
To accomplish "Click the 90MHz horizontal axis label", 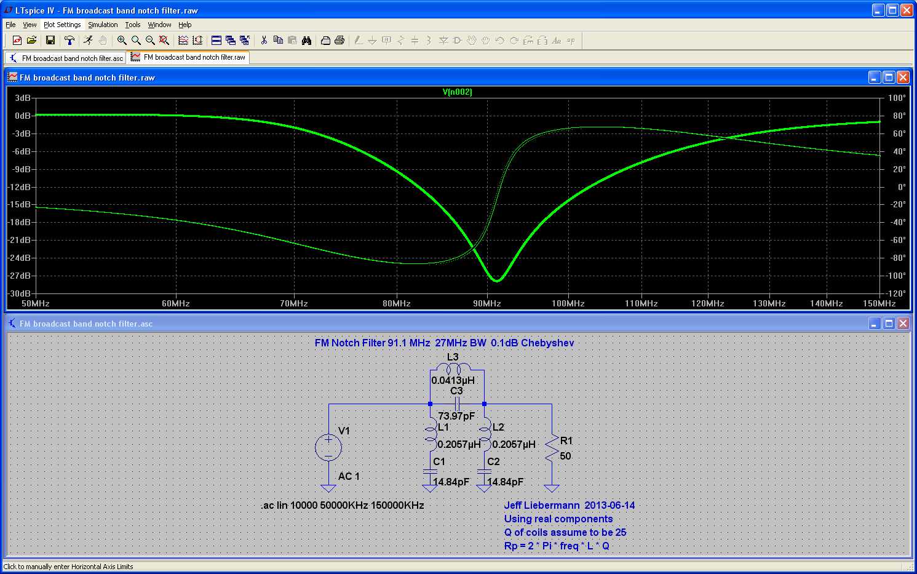I will tap(487, 303).
